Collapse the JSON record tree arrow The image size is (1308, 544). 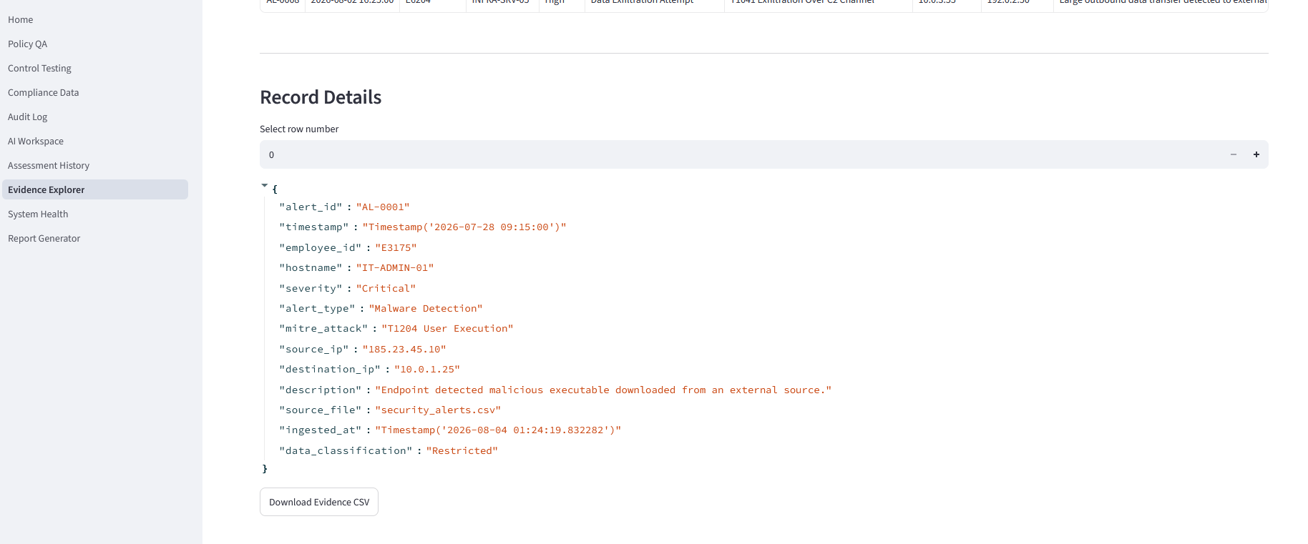point(265,186)
